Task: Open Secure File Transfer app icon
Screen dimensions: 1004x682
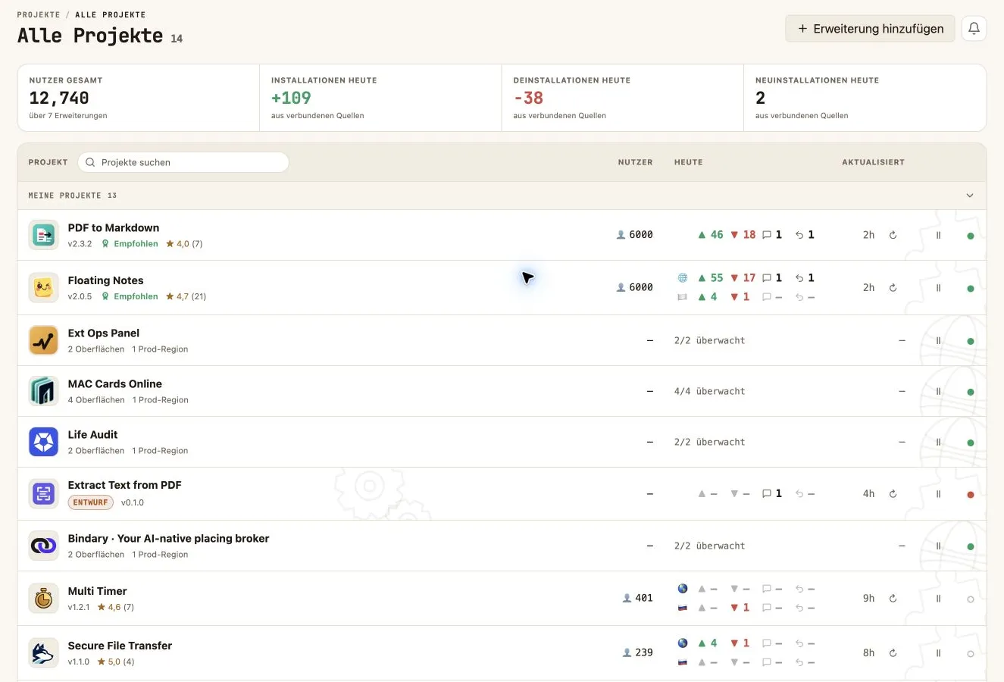Action: click(x=44, y=653)
